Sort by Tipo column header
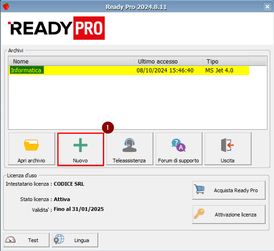274x251 pixels. 226,61
